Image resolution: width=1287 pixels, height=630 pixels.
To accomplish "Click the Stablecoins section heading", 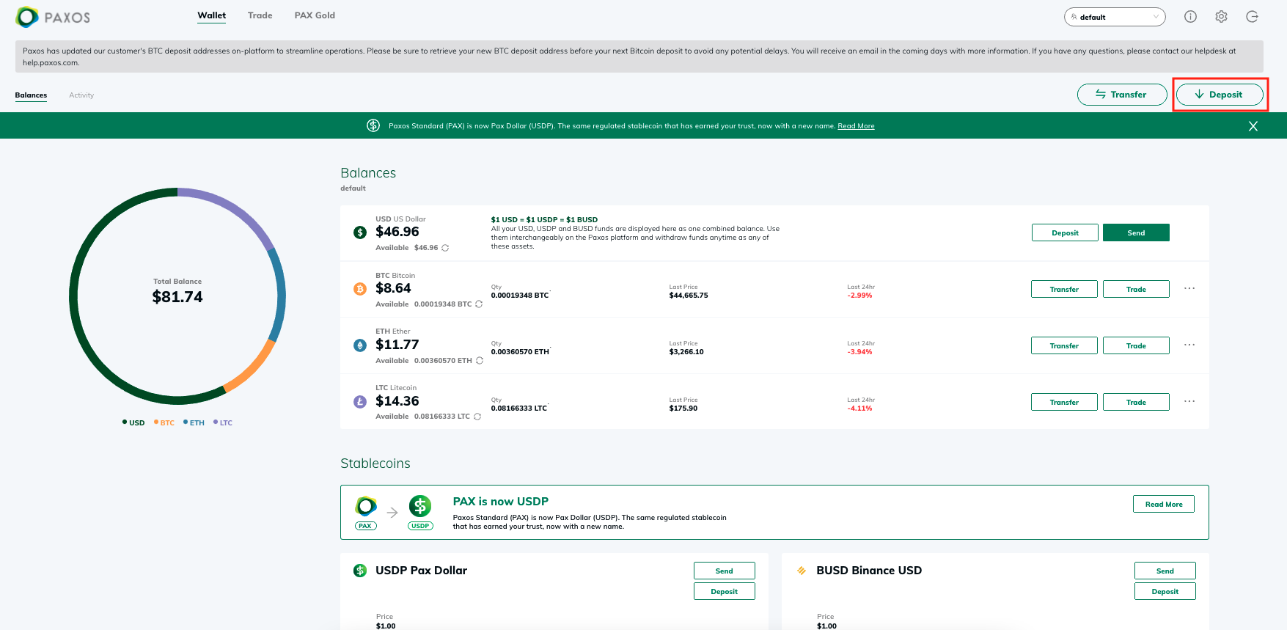I will [375, 464].
